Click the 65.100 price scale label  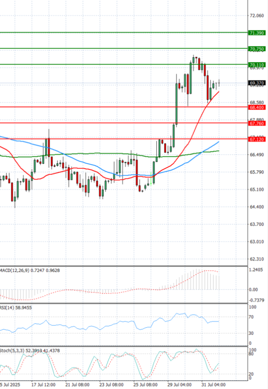(256, 189)
